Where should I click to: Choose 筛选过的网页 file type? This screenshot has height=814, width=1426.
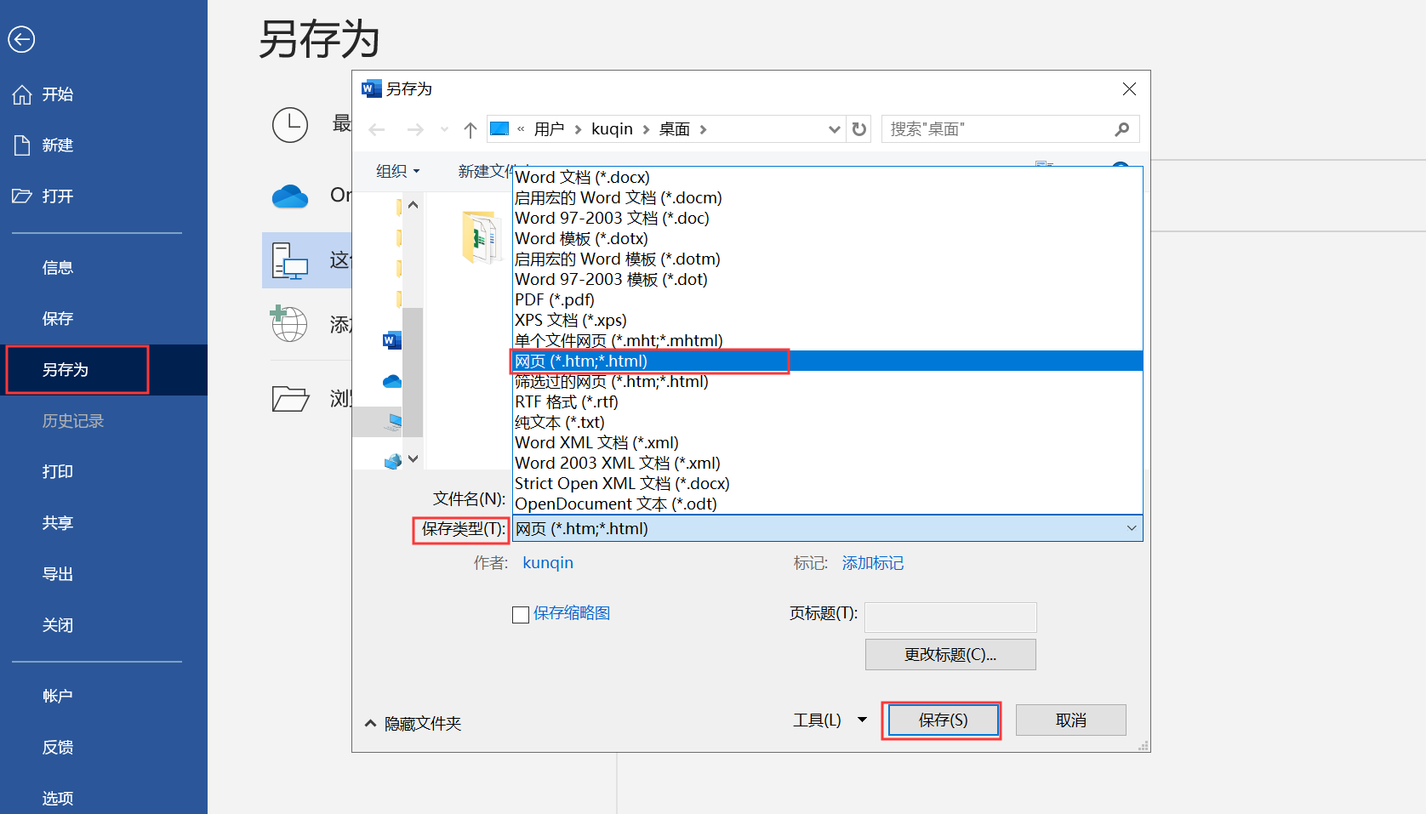coord(828,381)
